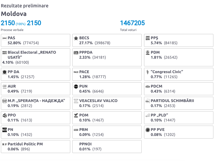Click the PAS party logo icon
Screen dimensions: 219x161
(x=4, y=38)
